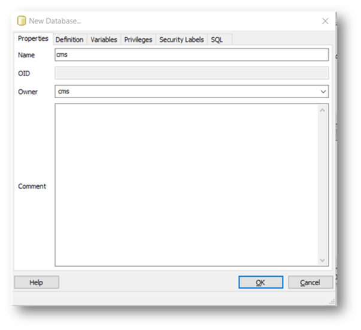
Task: Click the grayed-out OID field
Action: click(192, 73)
